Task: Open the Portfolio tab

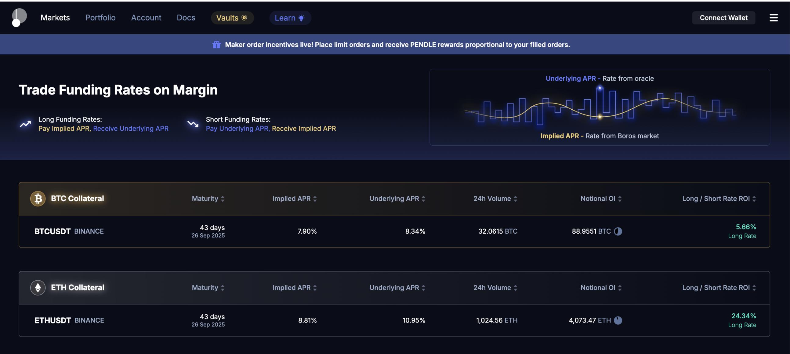Action: [x=100, y=17]
